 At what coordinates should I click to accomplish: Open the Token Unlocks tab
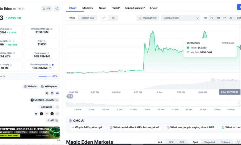click(135, 8)
